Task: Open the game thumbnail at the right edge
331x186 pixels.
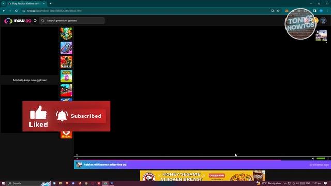Action: pos(321,36)
